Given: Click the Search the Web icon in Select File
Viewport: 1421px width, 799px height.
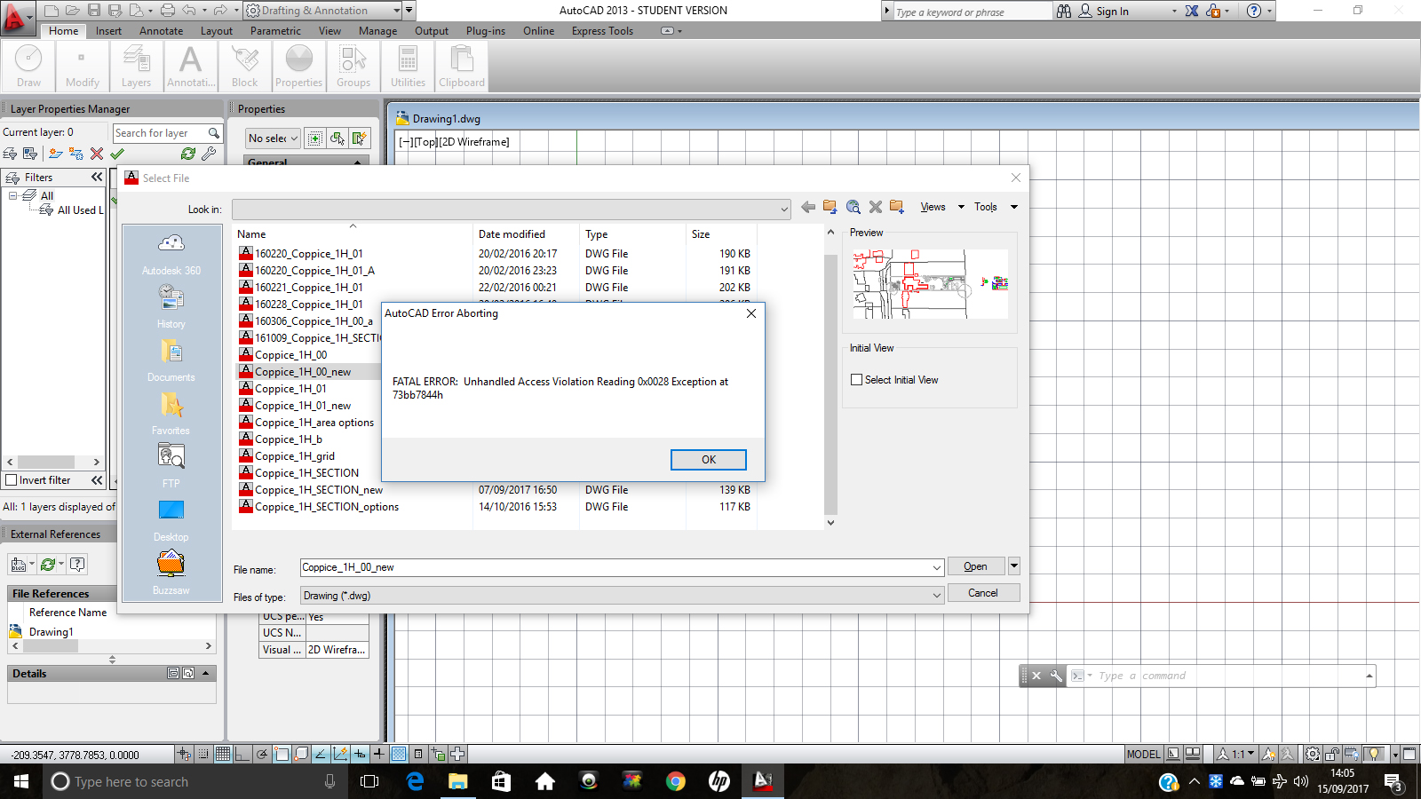Looking at the screenshot, I should (853, 207).
